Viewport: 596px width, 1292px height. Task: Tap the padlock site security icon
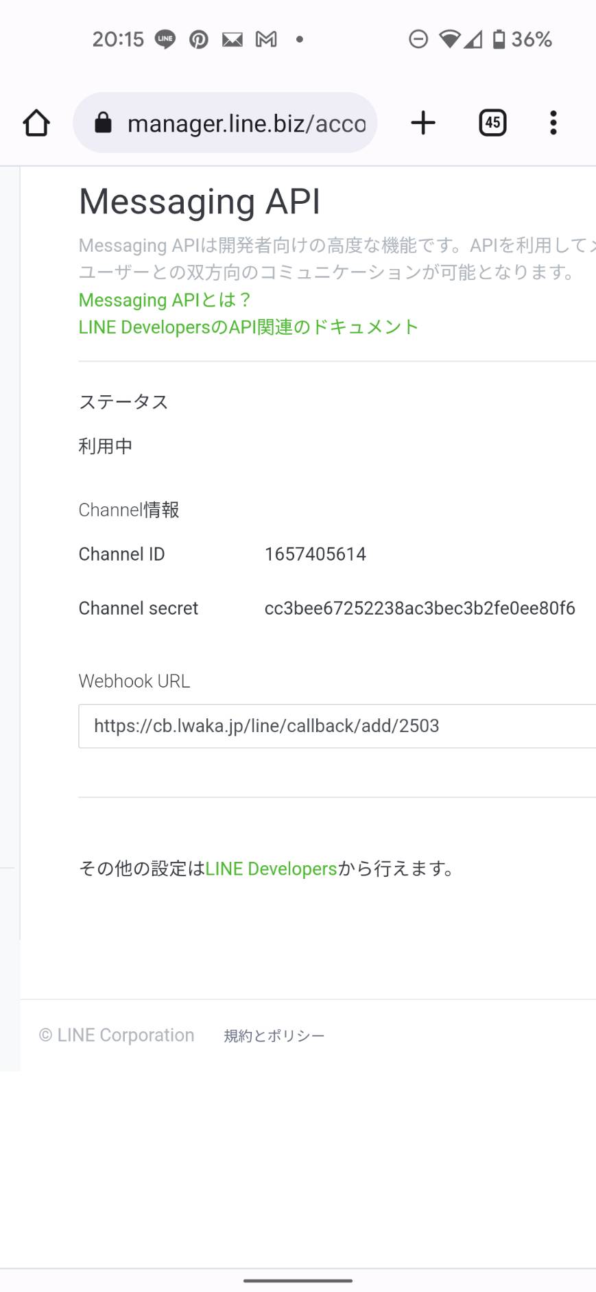(103, 124)
